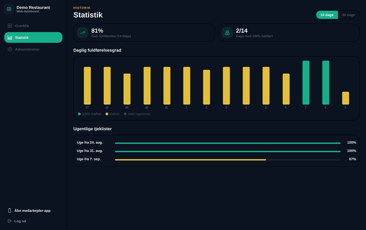
Task: Click the Statistik bar chart icon
Action: [x=10, y=37]
